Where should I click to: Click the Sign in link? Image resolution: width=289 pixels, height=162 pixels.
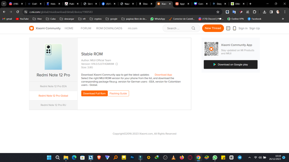(243, 28)
